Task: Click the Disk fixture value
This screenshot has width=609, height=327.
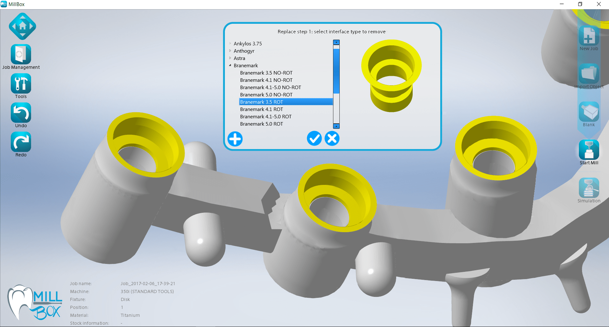Action: [x=125, y=299]
